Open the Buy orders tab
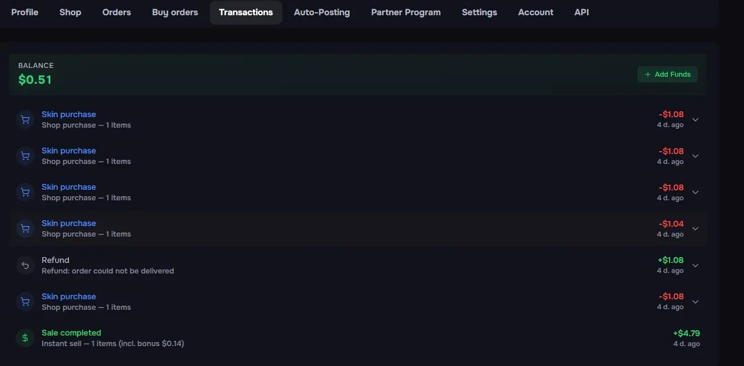Viewport: 744px width, 366px height. [x=175, y=12]
